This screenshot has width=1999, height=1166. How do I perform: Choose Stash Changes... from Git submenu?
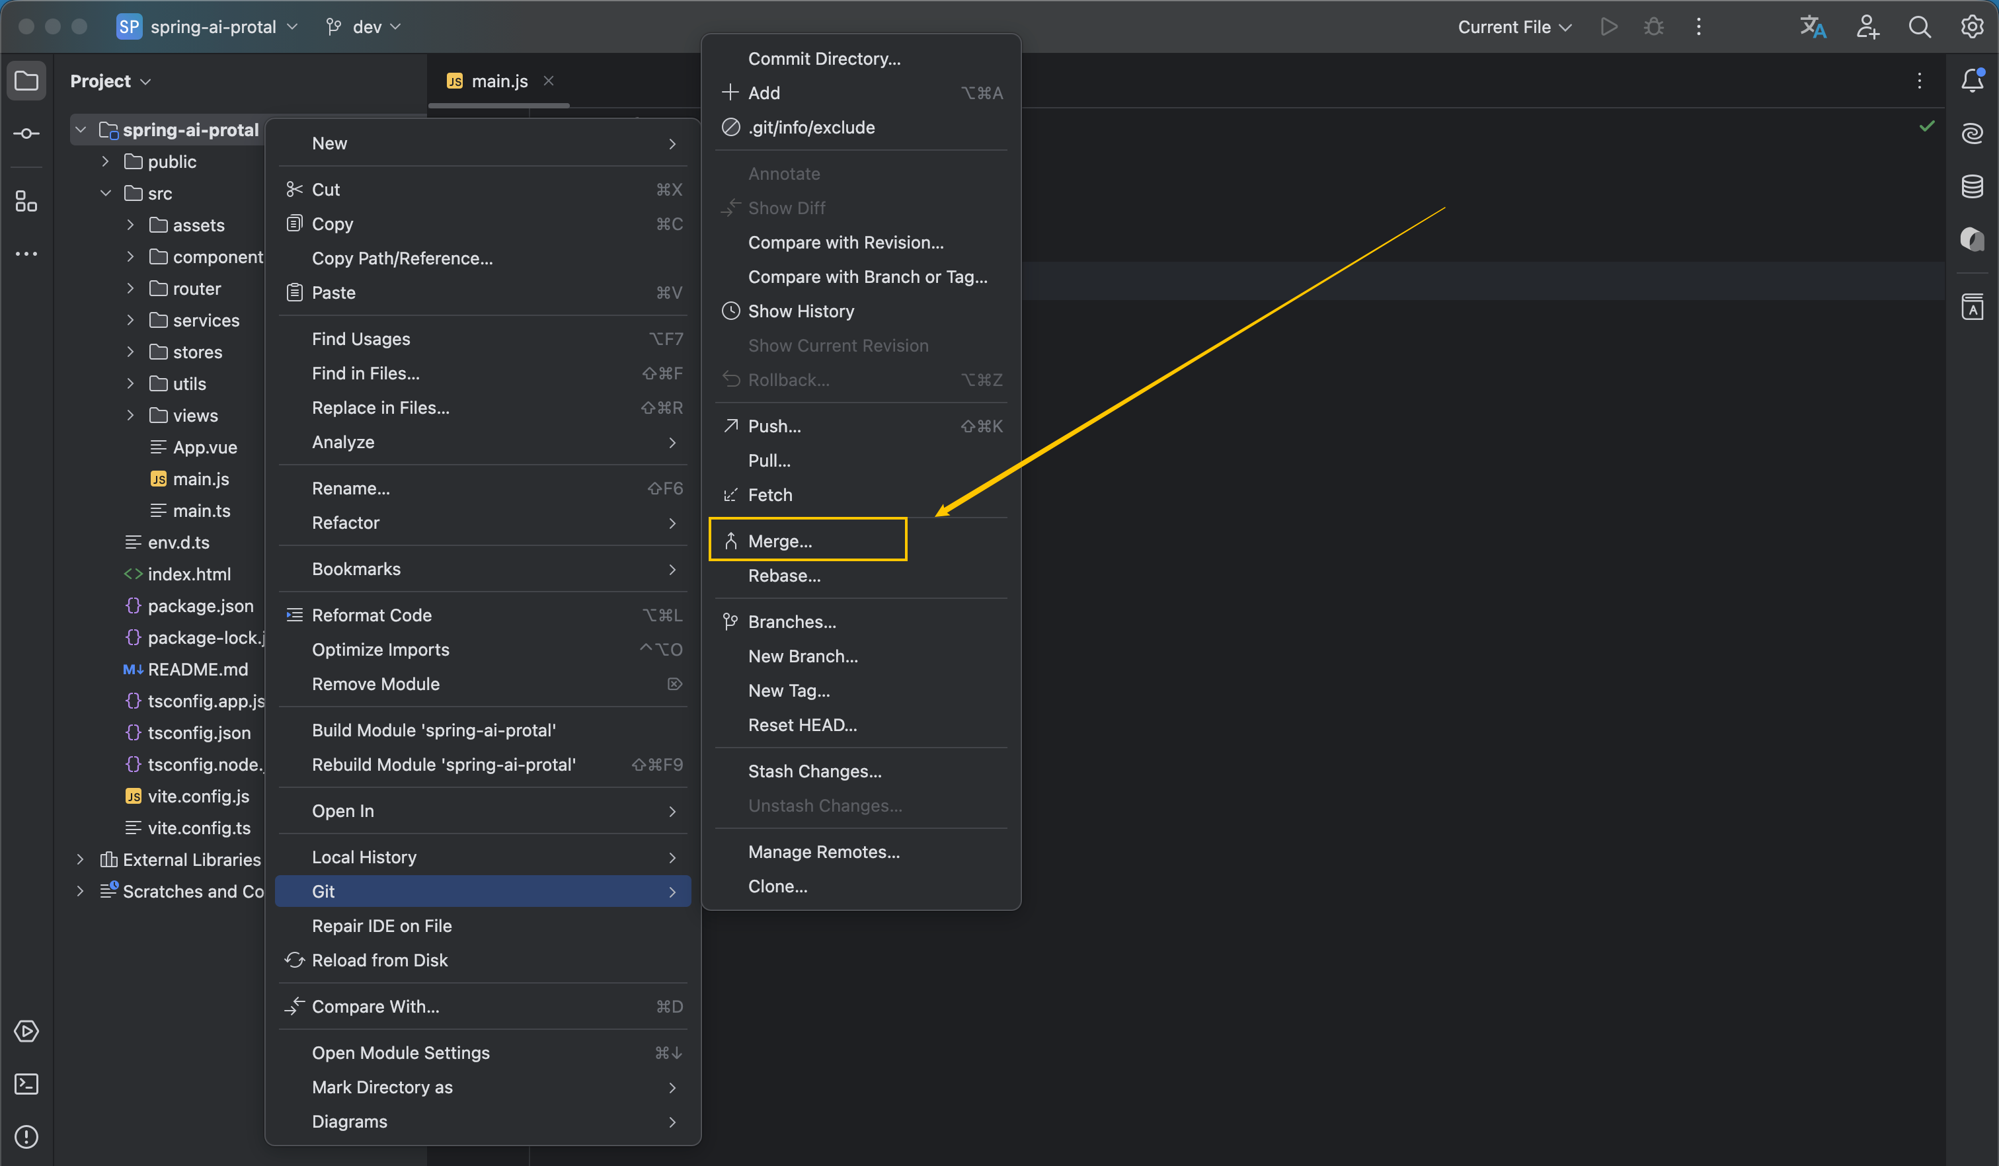[814, 771]
